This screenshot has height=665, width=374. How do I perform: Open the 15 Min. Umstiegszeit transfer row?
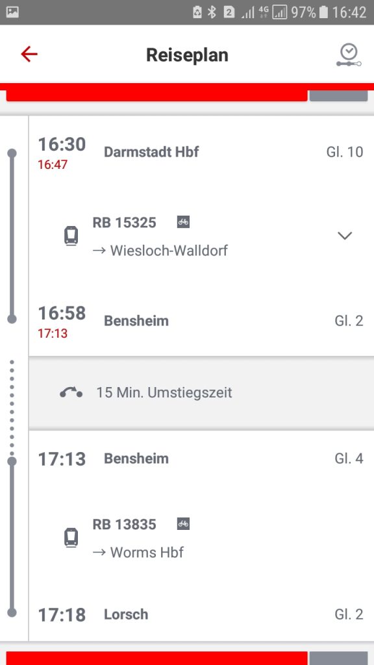pyautogui.click(x=201, y=393)
